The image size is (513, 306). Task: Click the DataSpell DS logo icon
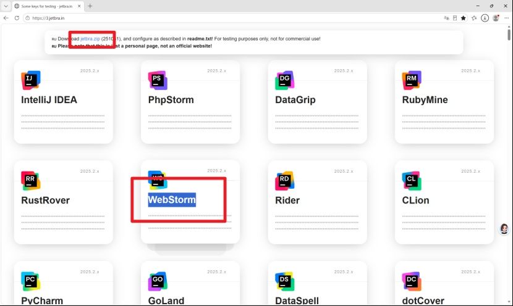coord(285,281)
